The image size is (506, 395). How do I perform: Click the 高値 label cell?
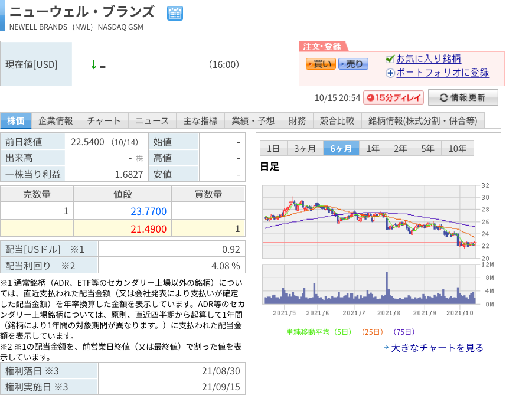[174, 158]
